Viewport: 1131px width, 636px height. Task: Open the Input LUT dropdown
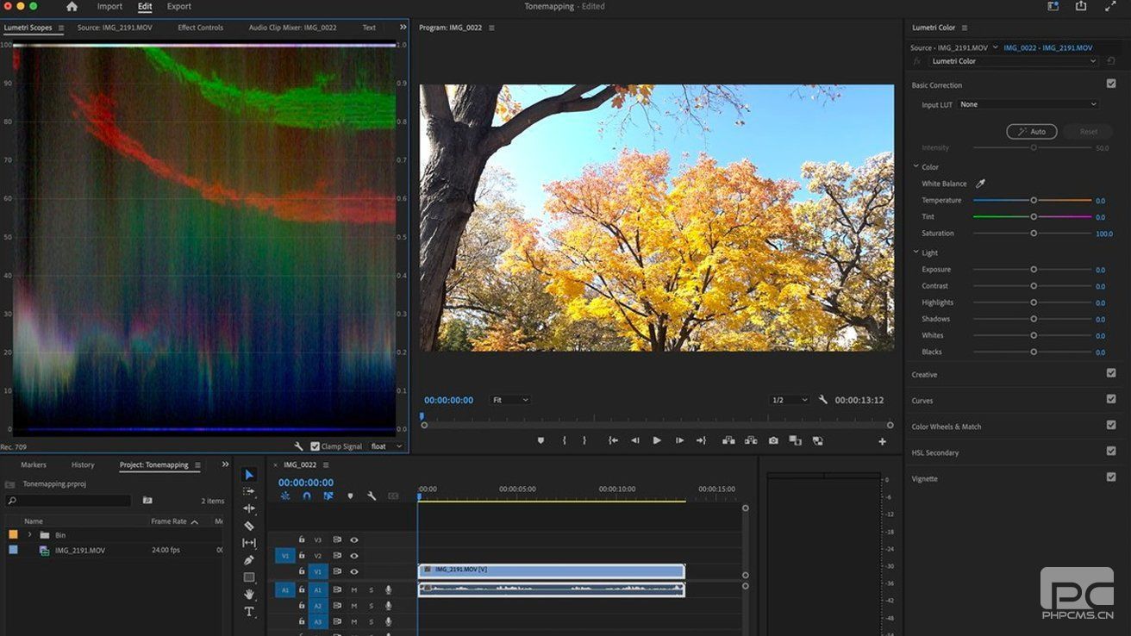(1028, 104)
